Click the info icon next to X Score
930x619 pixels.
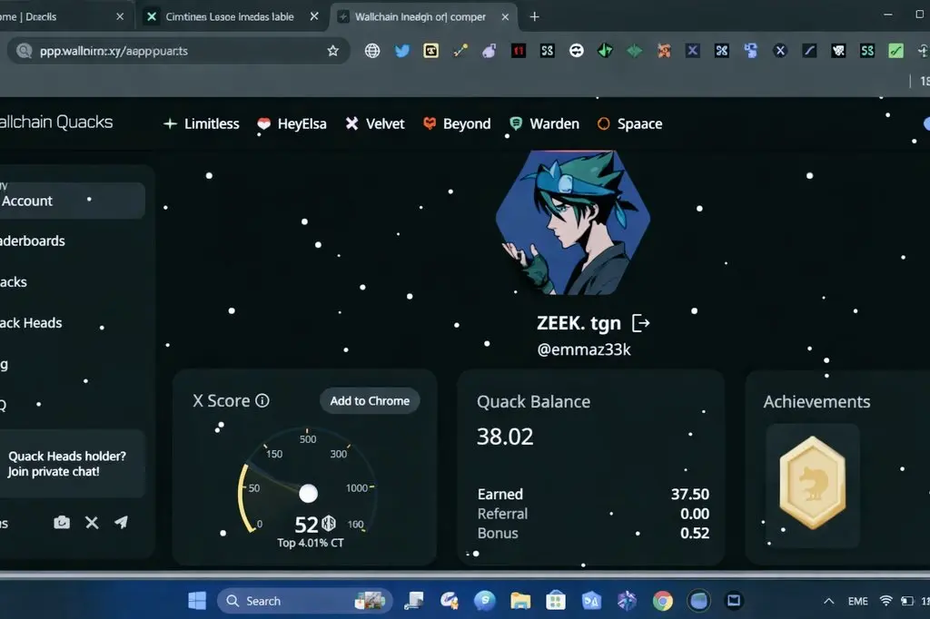tap(262, 401)
